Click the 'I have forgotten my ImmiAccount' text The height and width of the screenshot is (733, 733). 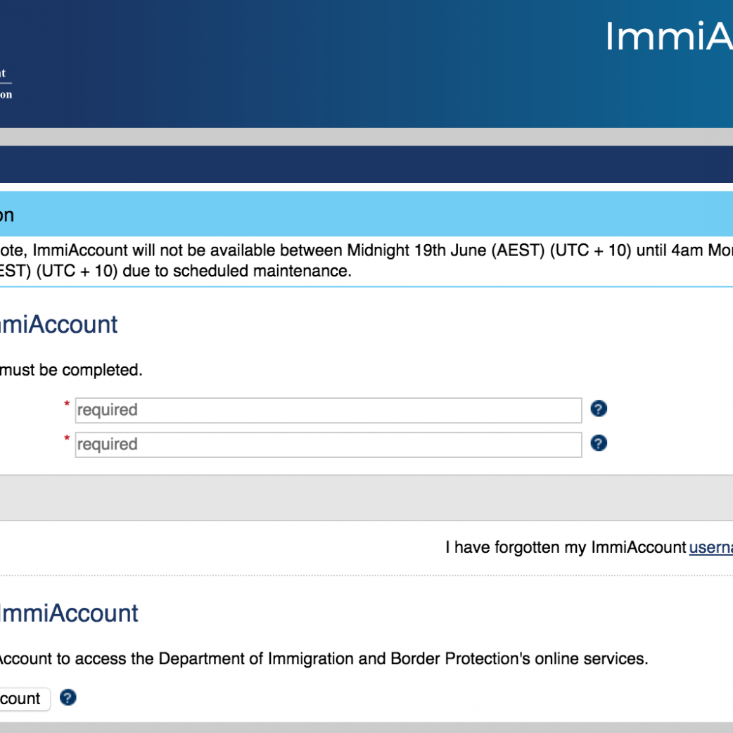[x=566, y=547]
